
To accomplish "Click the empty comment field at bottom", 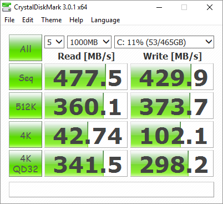I will 111,190.
